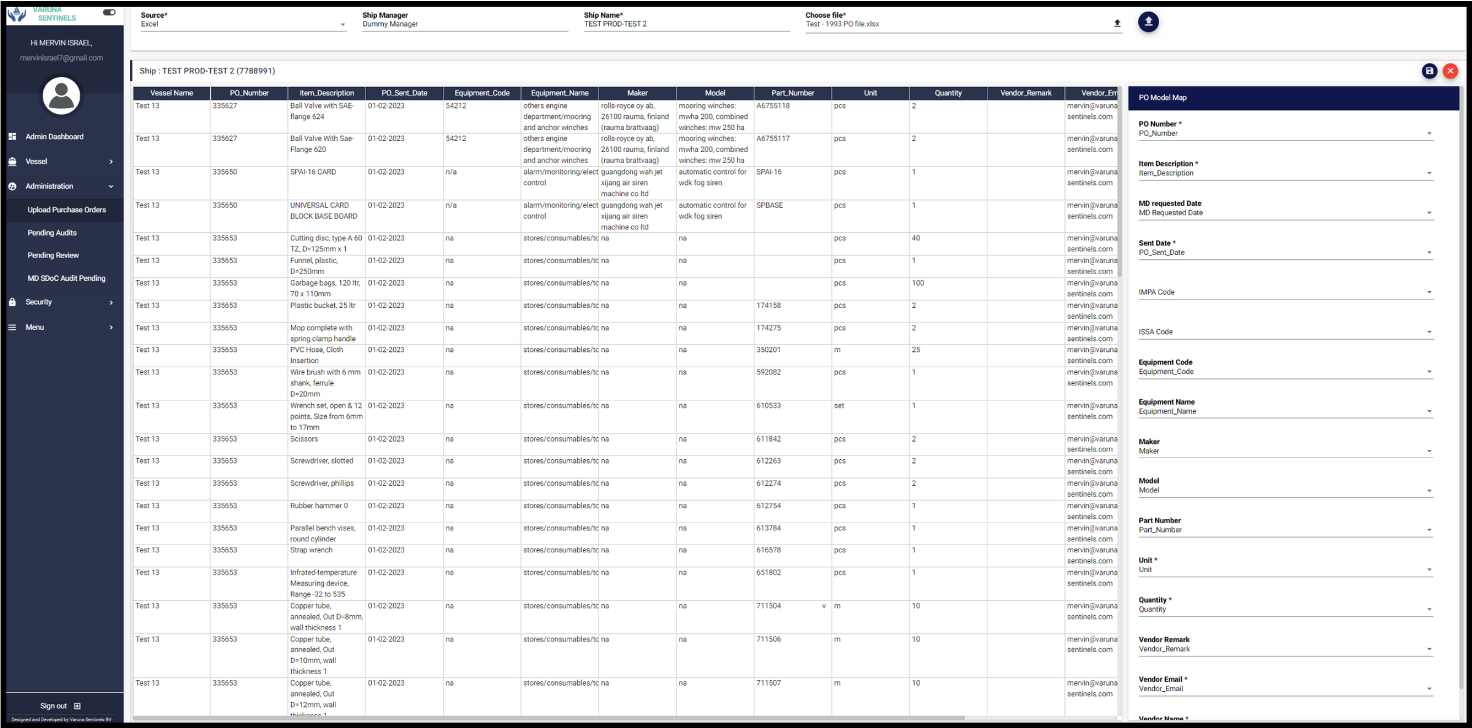Click the table's horizontal scrollbar
Screen dimensions: 1472x728
pyautogui.click(x=548, y=718)
